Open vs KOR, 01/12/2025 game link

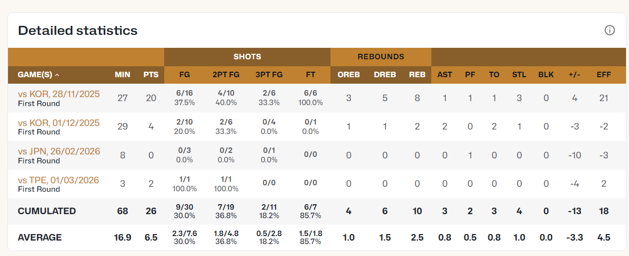[x=59, y=123]
